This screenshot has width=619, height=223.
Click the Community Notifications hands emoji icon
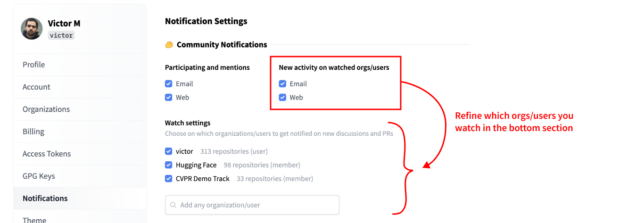tap(169, 45)
